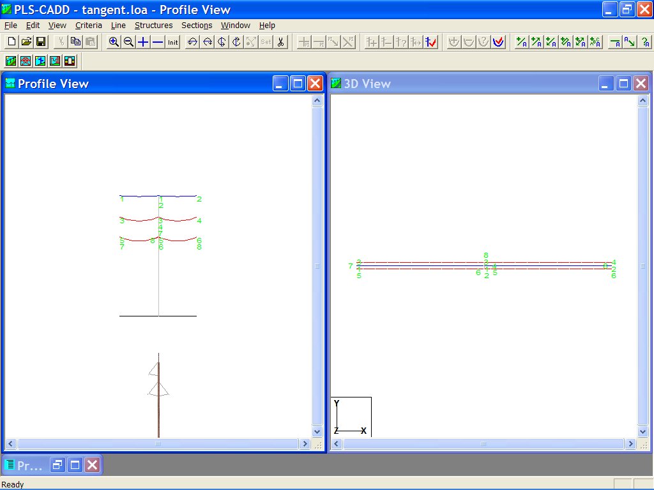Select the Zoom Out tool

(128, 41)
